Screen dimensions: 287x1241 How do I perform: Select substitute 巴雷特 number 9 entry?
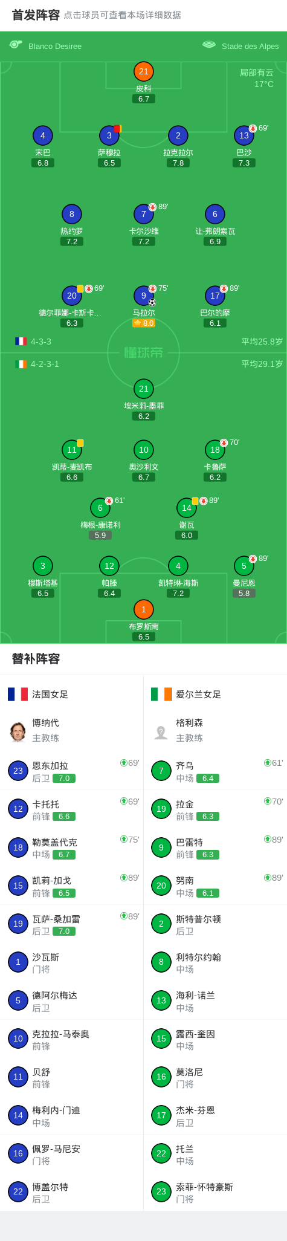click(x=215, y=847)
